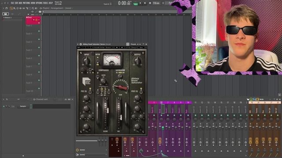The image size is (282, 158).
Task: Click the transport stop button
Action: click(145, 3)
